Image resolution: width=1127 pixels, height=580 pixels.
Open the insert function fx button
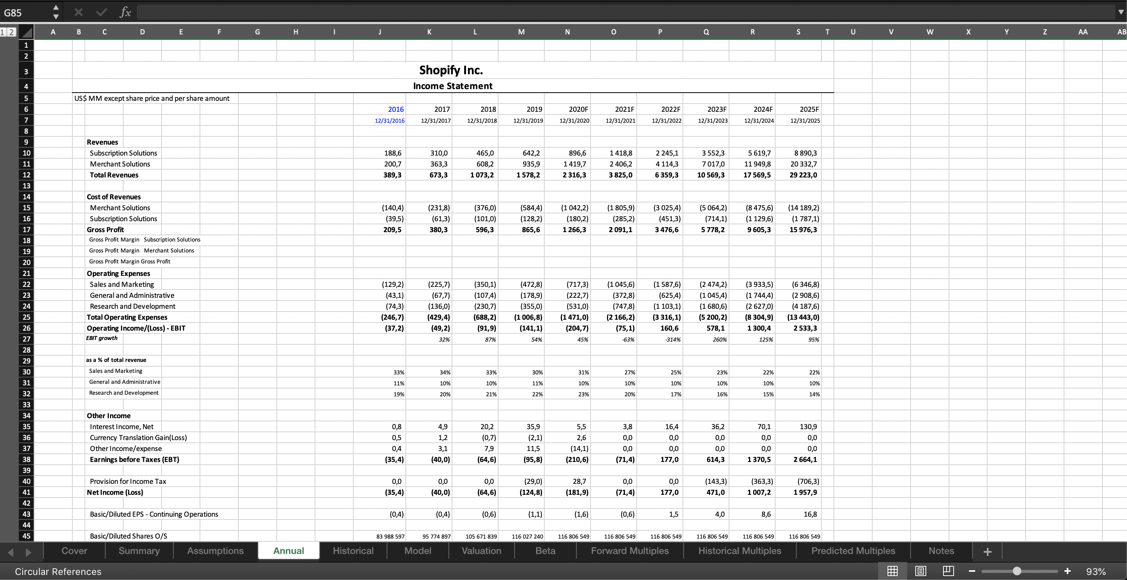coord(125,12)
